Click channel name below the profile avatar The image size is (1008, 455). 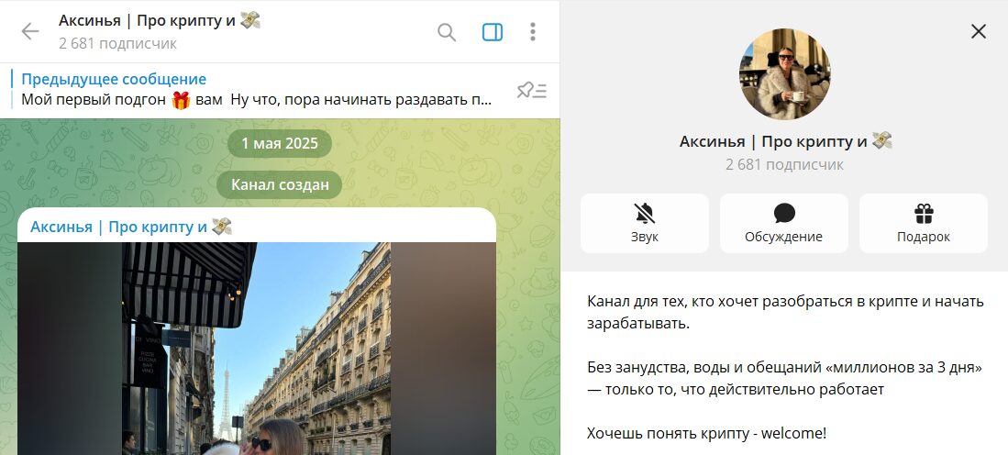[x=773, y=141]
